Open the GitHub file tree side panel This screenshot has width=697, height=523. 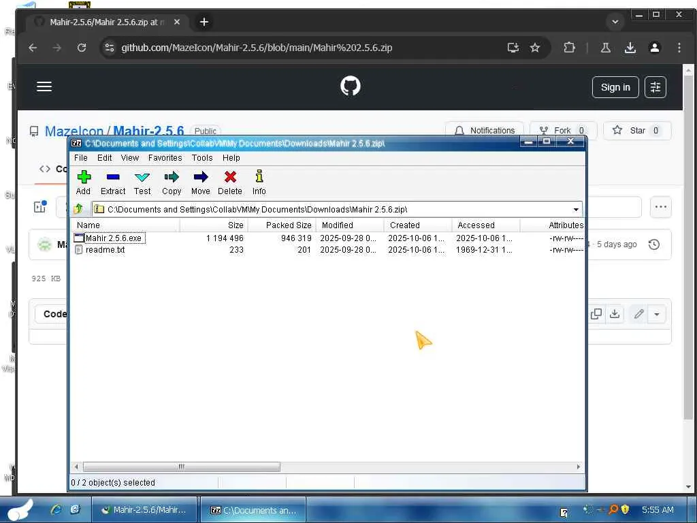tap(40, 206)
